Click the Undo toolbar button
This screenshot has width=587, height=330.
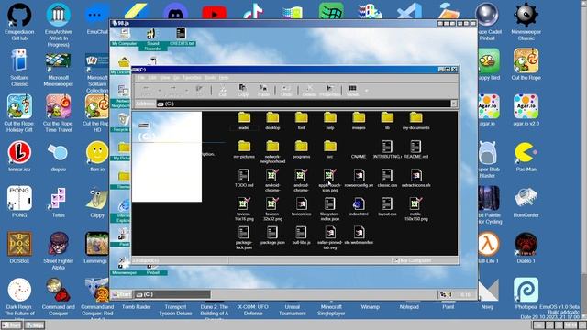point(286,91)
